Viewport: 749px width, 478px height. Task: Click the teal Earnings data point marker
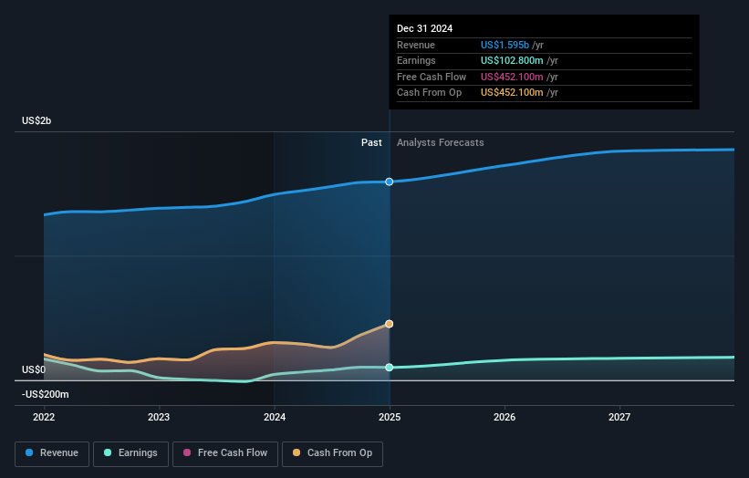(390, 368)
